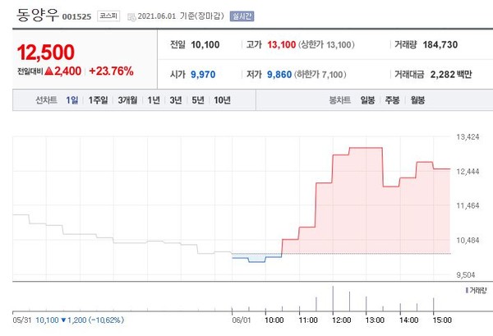Image resolution: width=493 pixels, height=336 pixels.
Task: Click the 코스피 market badge
Action: click(108, 16)
